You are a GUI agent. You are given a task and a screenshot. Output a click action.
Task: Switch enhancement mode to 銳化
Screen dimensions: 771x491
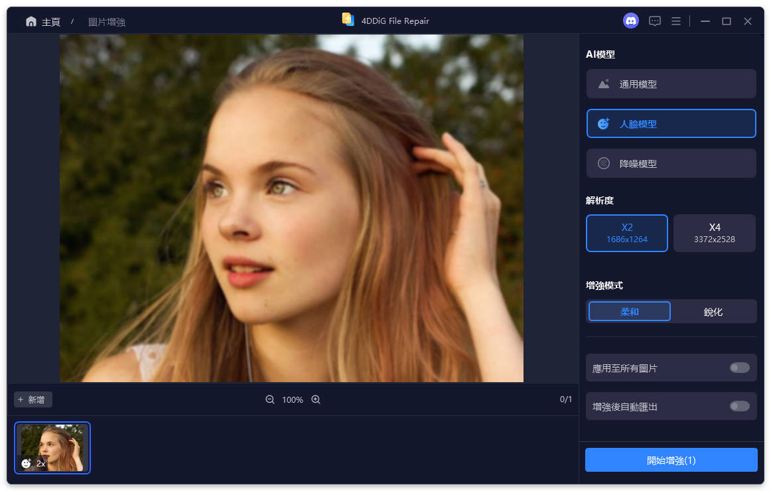713,311
